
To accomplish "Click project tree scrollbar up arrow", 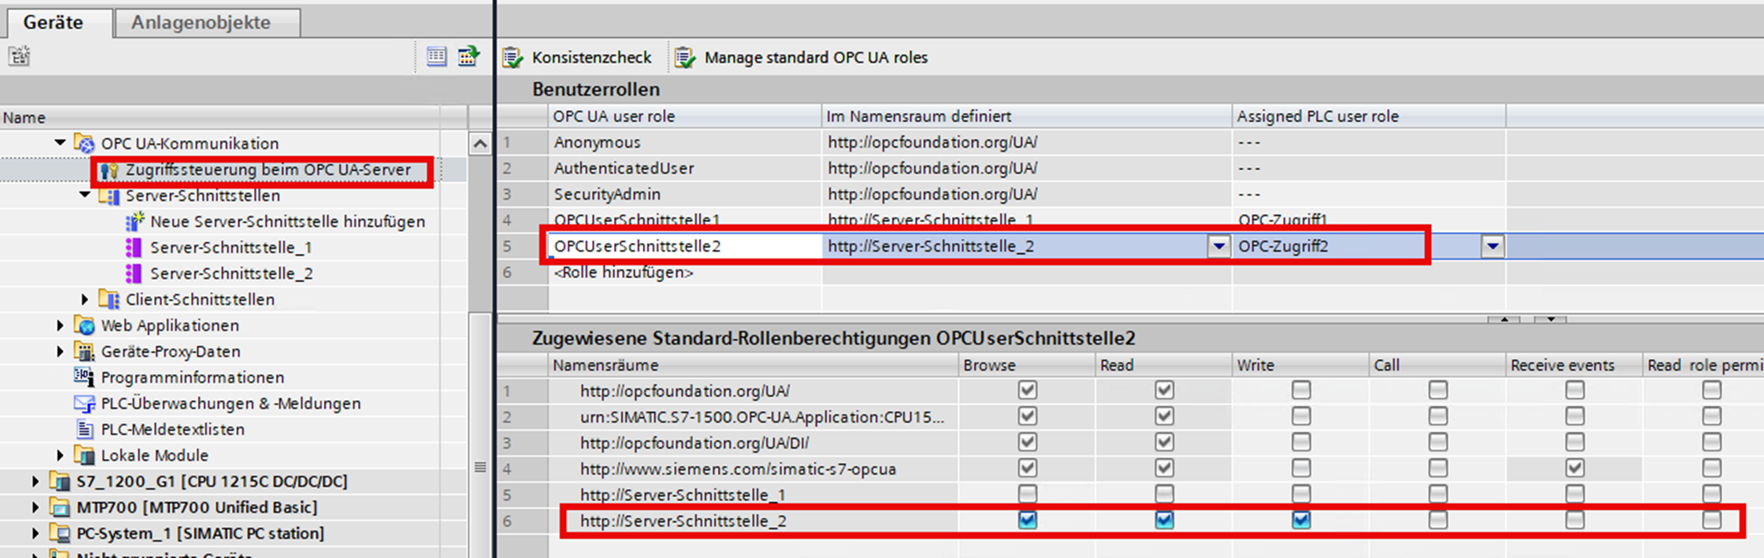I will pyautogui.click(x=480, y=144).
